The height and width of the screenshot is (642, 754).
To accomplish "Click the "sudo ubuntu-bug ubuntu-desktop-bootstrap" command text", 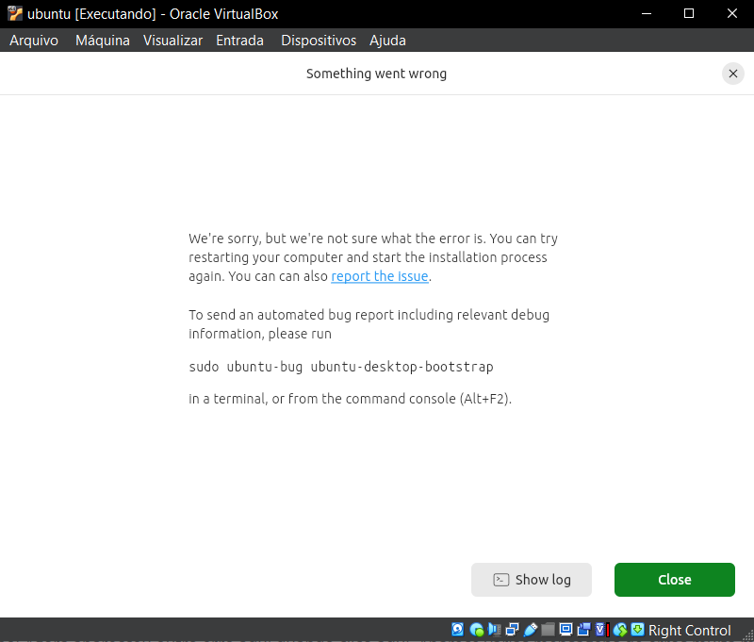I will tap(341, 367).
